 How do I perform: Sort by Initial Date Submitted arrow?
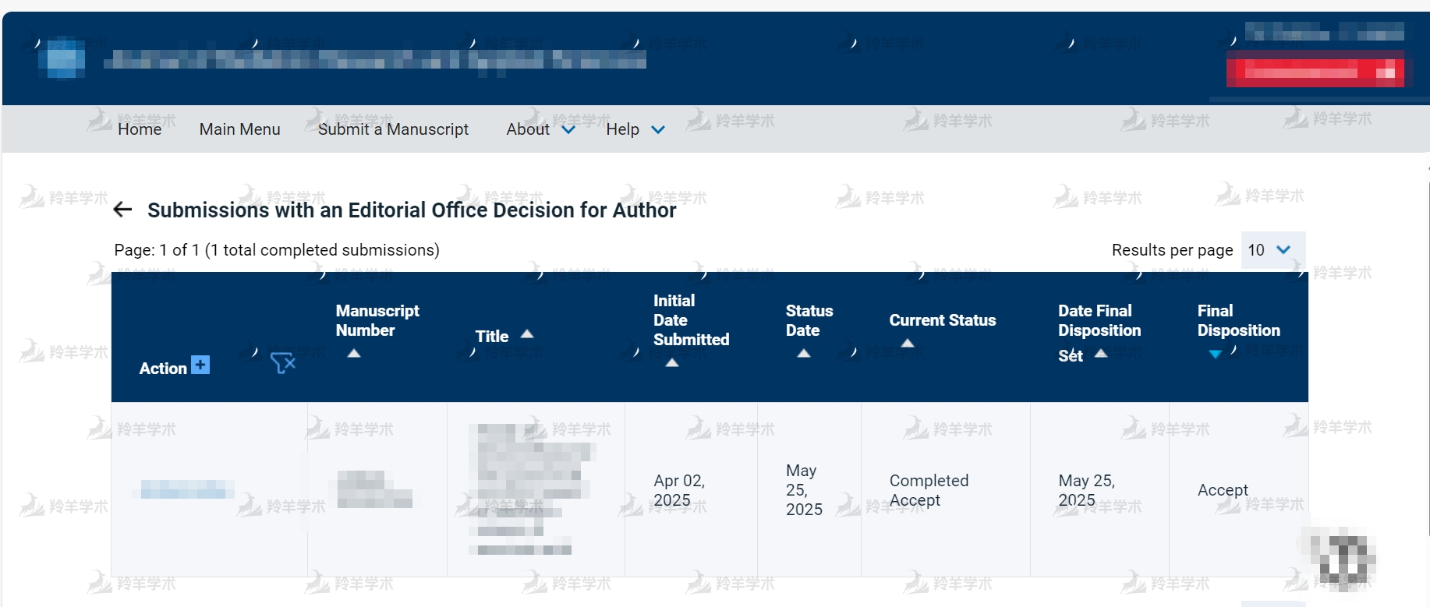tap(672, 362)
